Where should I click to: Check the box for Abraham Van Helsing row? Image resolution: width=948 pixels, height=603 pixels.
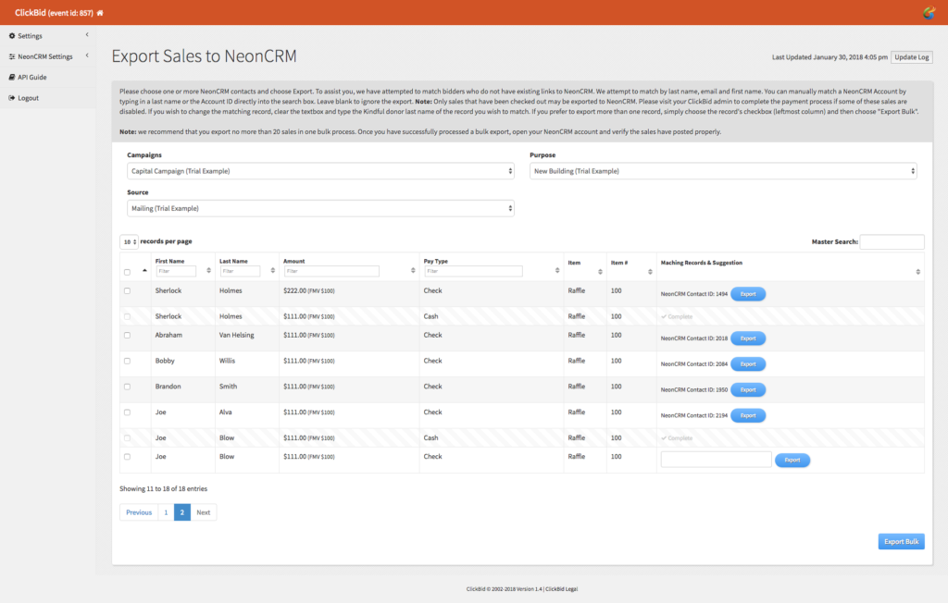point(127,336)
